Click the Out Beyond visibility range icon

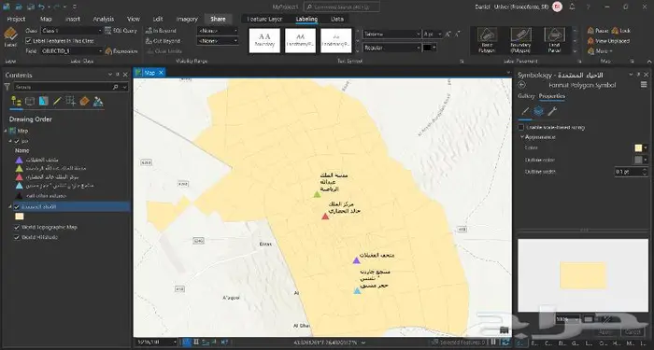(149, 41)
